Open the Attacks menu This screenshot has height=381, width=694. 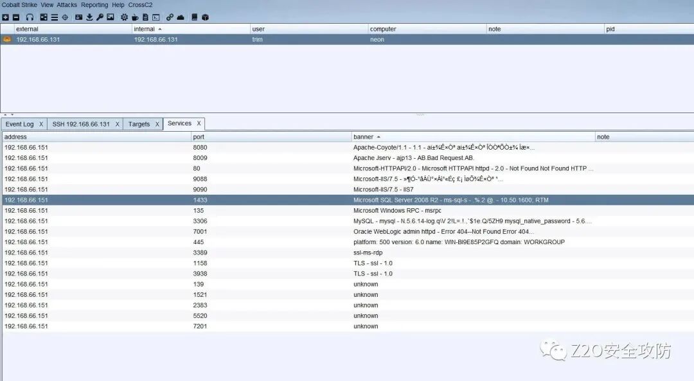coord(67,5)
